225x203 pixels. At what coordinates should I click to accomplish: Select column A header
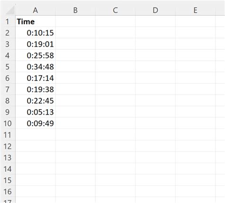click(36, 10)
